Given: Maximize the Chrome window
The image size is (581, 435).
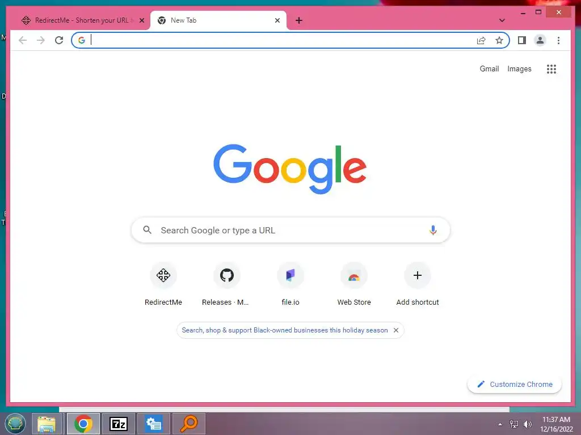Looking at the screenshot, I should pos(538,12).
